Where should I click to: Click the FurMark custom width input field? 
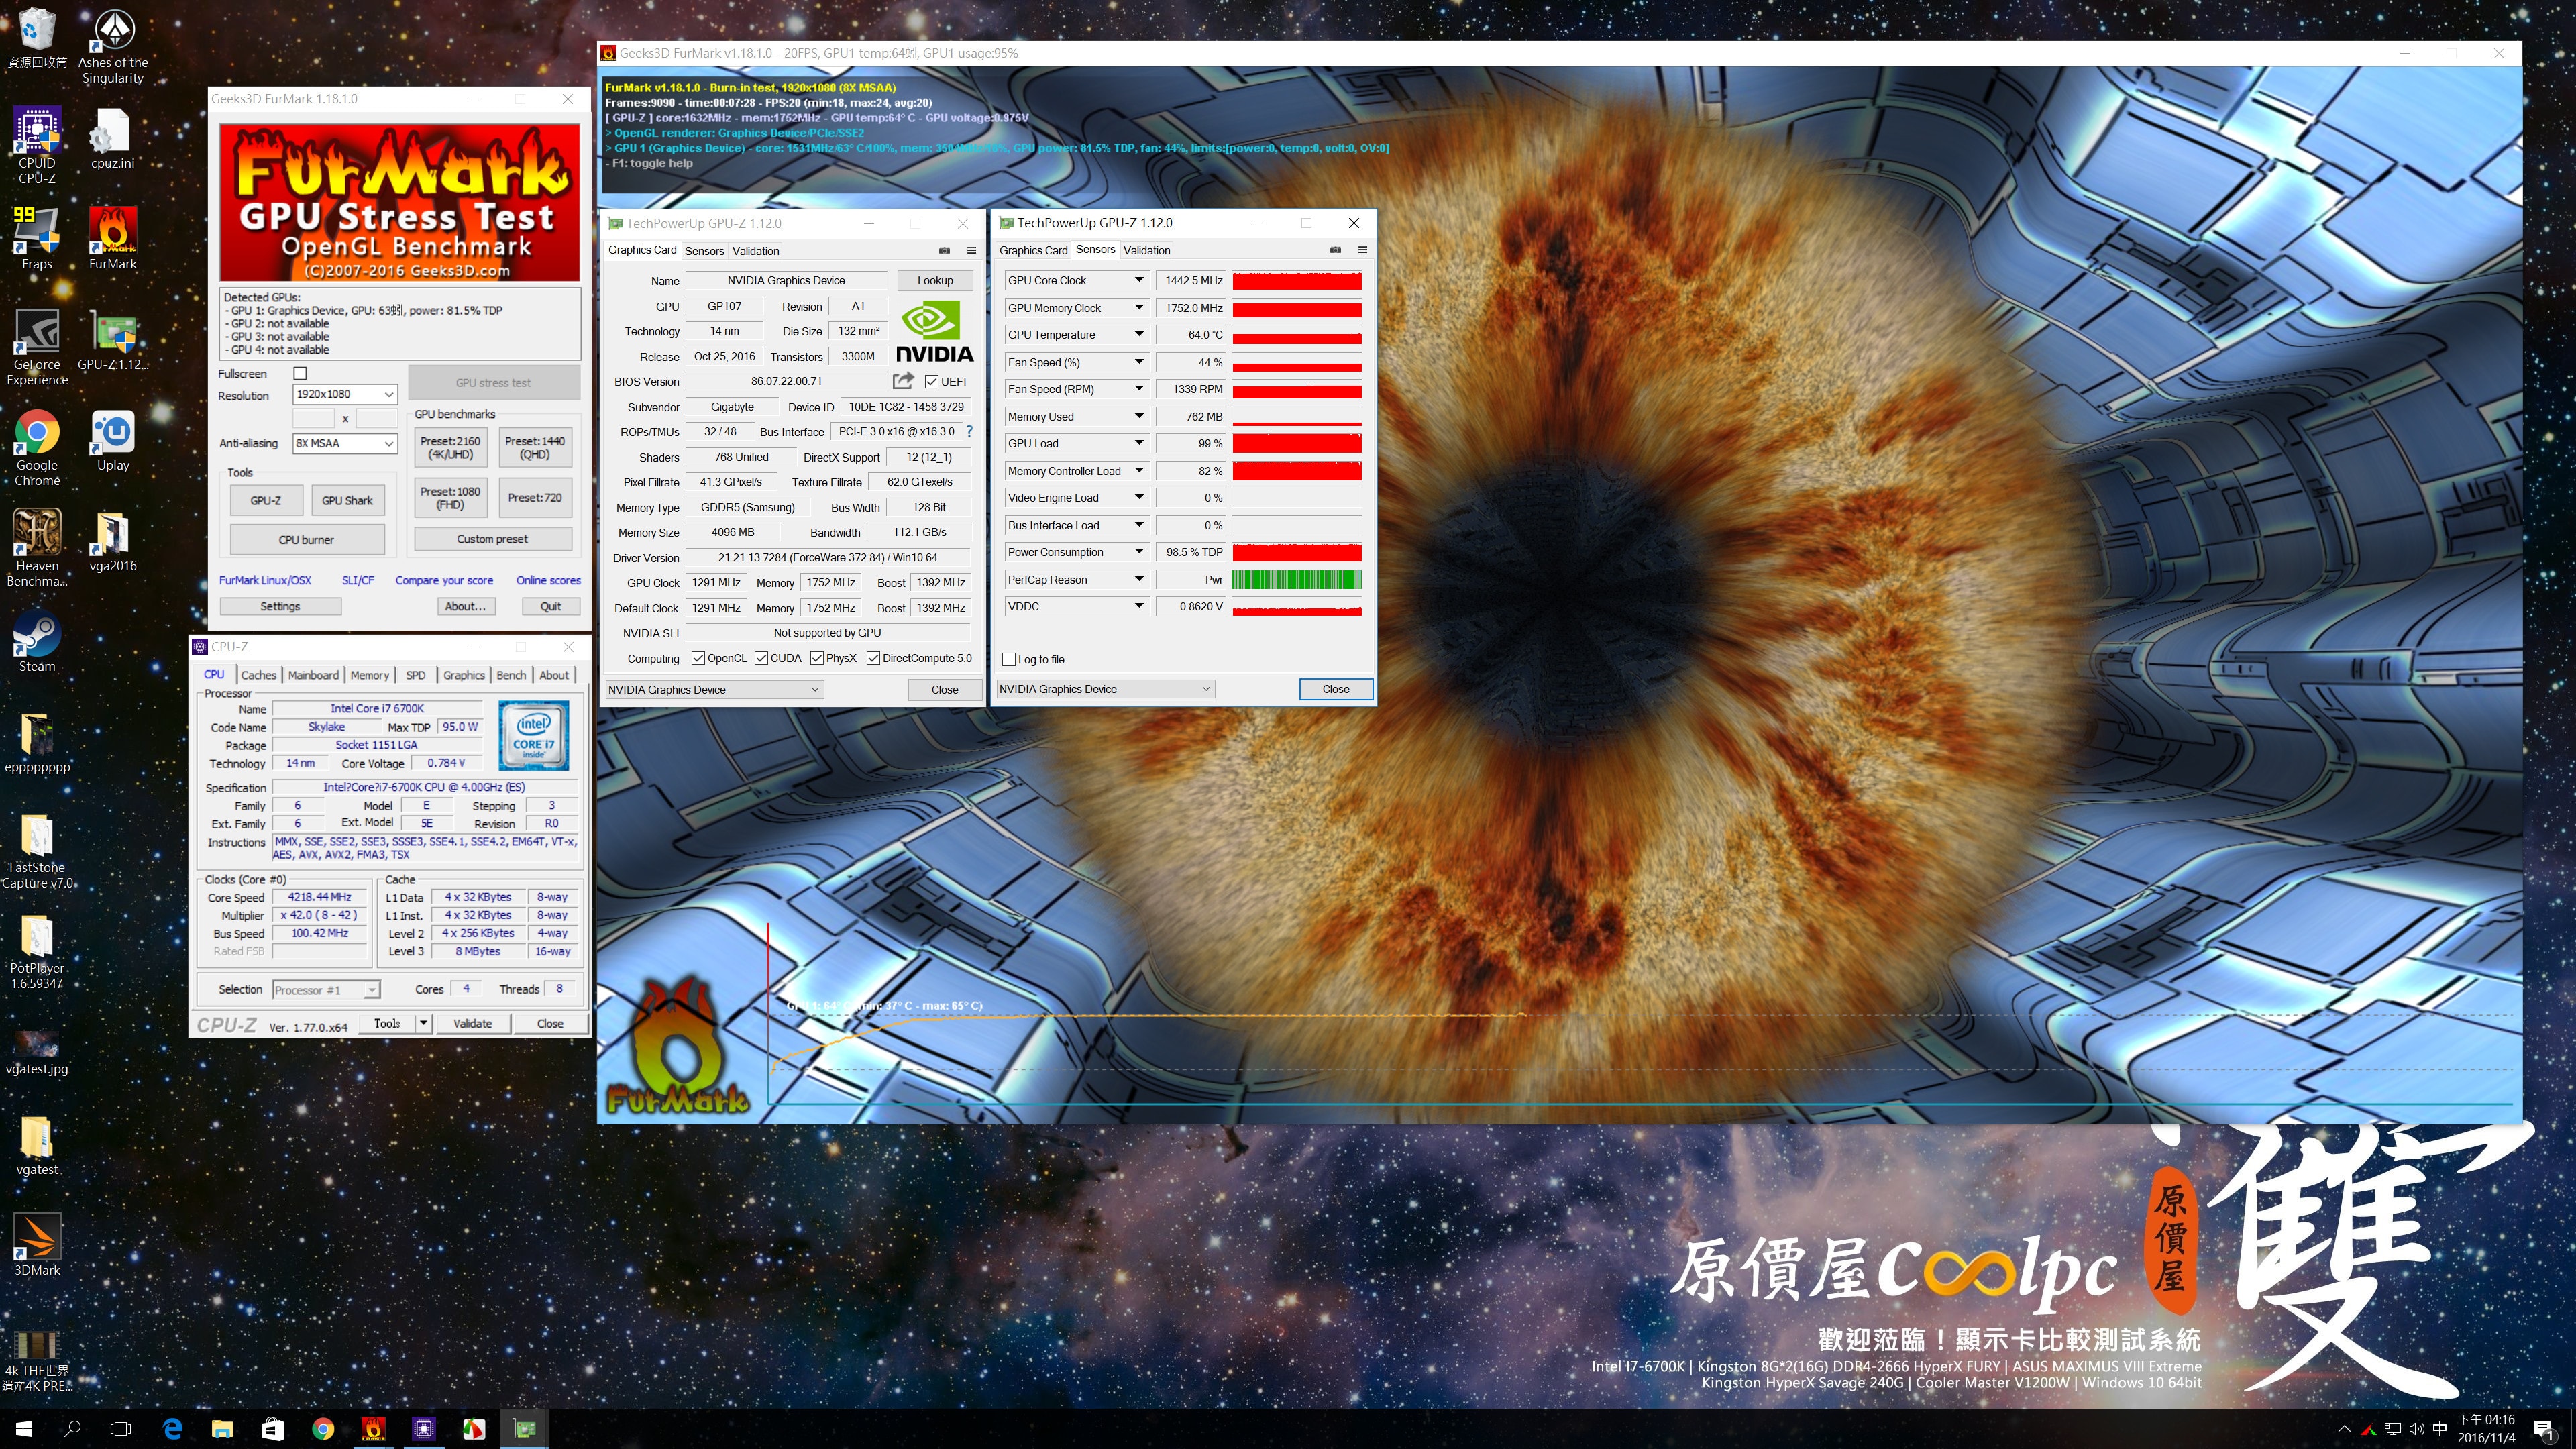click(313, 418)
